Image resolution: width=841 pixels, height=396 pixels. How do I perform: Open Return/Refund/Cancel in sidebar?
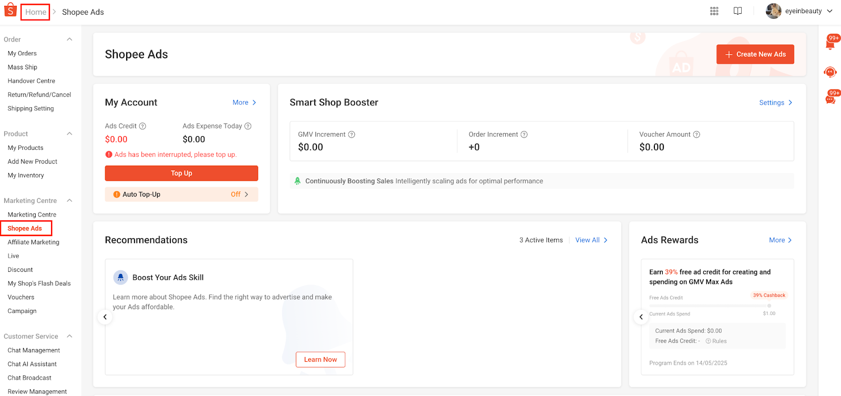39,95
